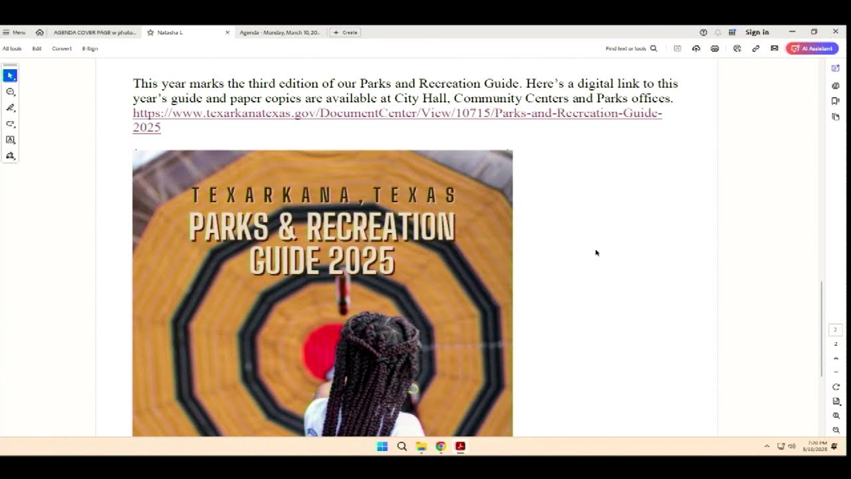
Task: Open the Acrobat hamburger Menu
Action: point(14,32)
